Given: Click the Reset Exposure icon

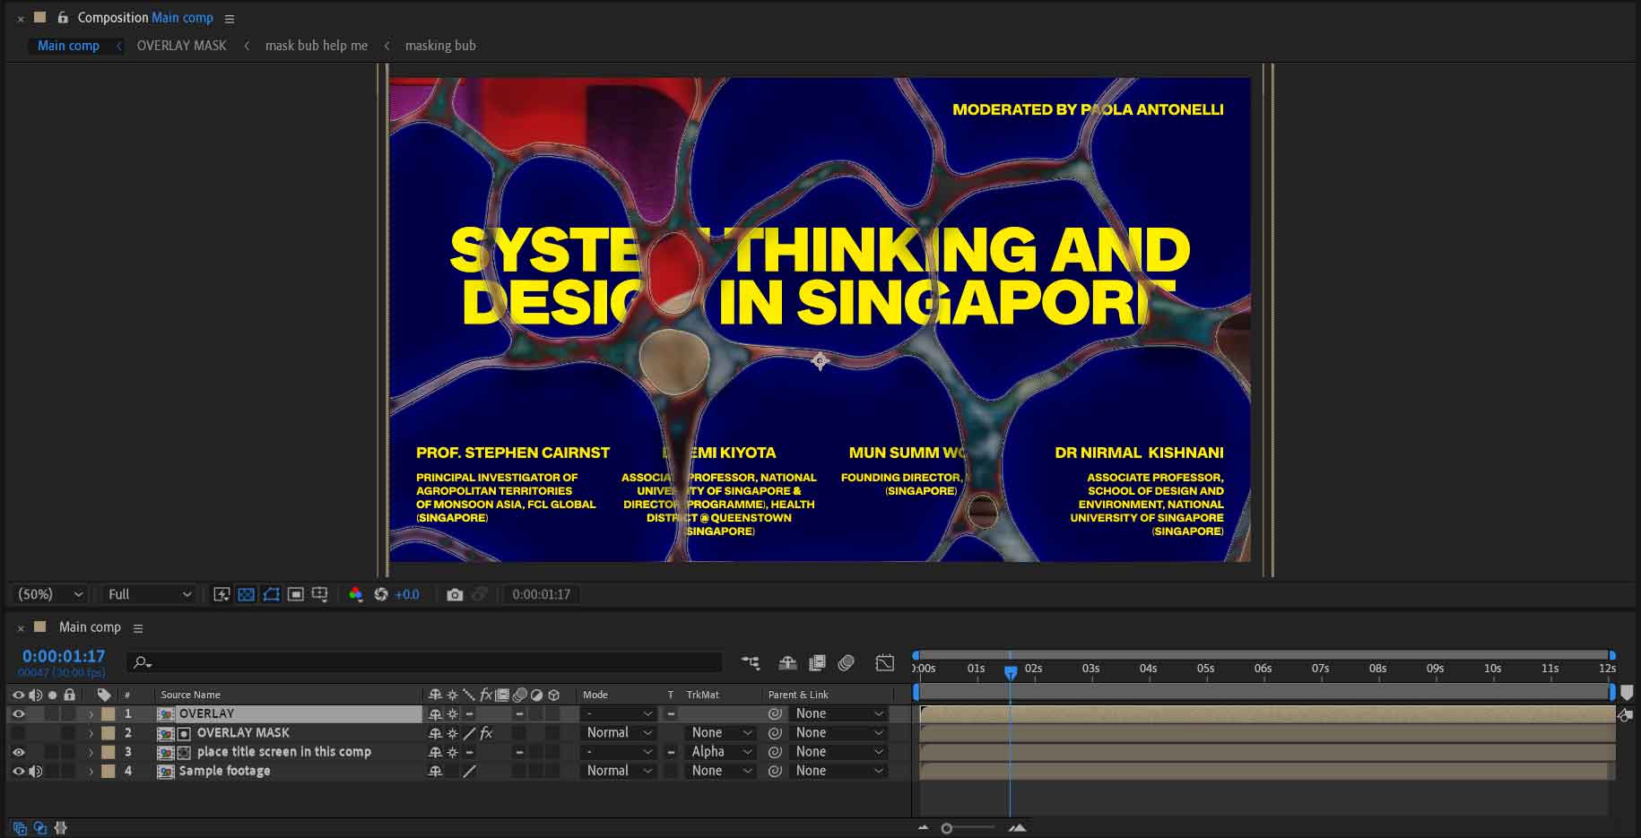Looking at the screenshot, I should (x=381, y=595).
